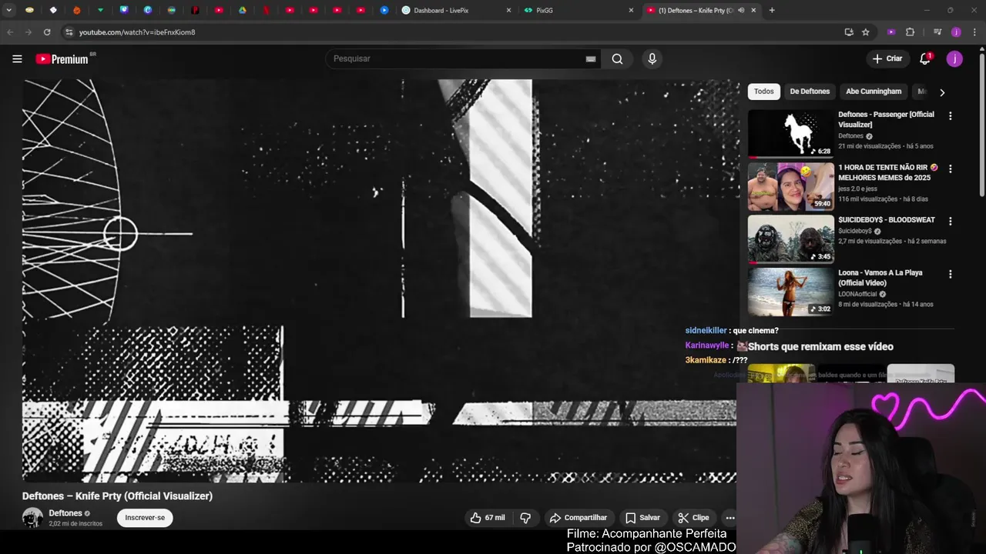Click the URL in the address bar
Screen dimensions: 986x554
pyautogui.click(x=137, y=32)
